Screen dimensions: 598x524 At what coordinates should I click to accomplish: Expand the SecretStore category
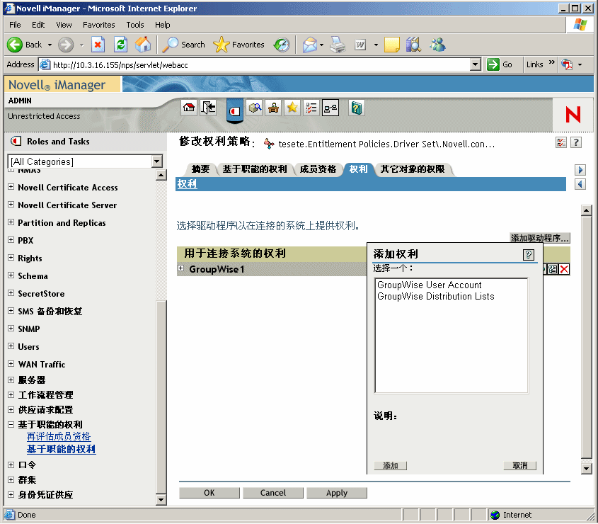[11, 292]
